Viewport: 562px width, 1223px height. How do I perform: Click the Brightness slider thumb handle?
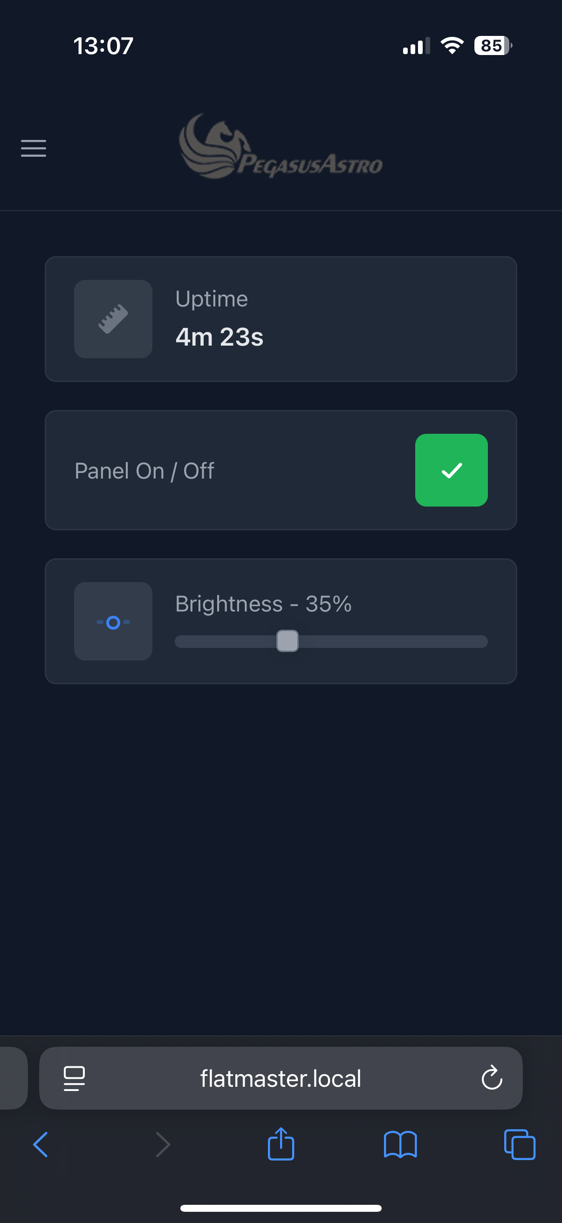tap(288, 641)
